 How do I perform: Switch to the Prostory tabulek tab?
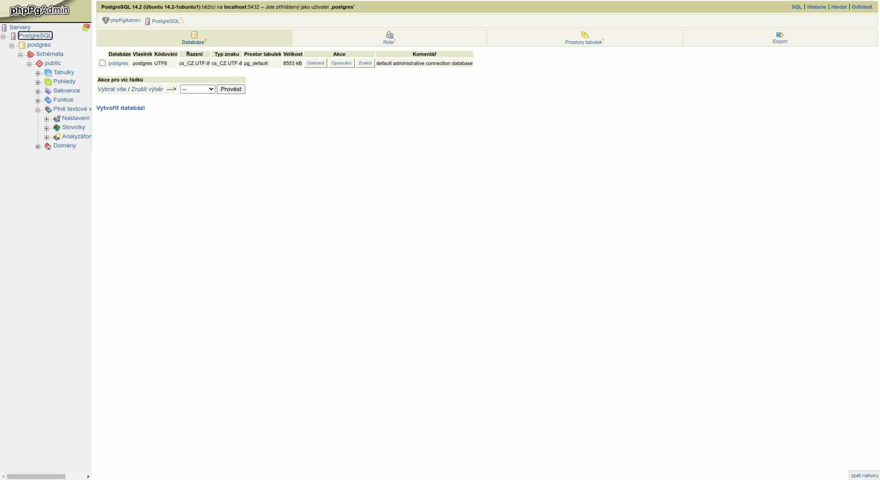585,38
